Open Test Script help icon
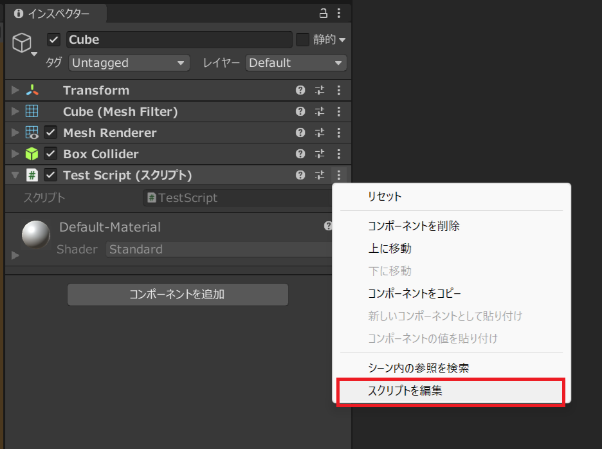 [x=300, y=175]
